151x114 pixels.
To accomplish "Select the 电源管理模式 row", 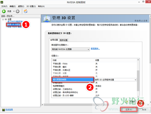I will click(x=94, y=86).
